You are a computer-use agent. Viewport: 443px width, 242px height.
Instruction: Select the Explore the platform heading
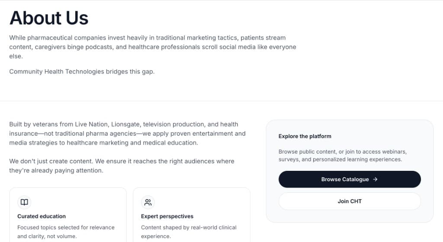click(305, 136)
